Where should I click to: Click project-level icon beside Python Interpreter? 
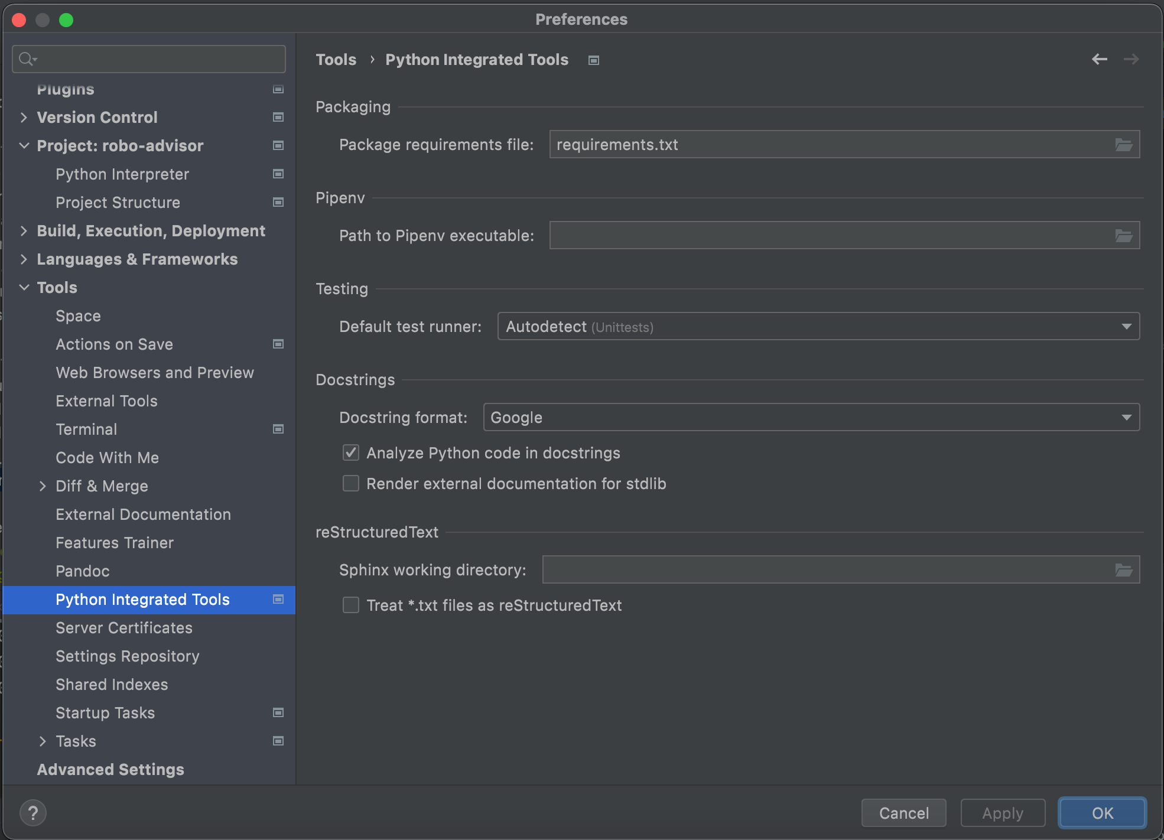(278, 174)
